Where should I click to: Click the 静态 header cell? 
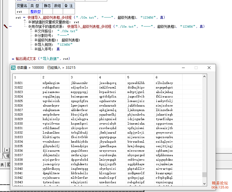pyautogui.click(x=48, y=6)
